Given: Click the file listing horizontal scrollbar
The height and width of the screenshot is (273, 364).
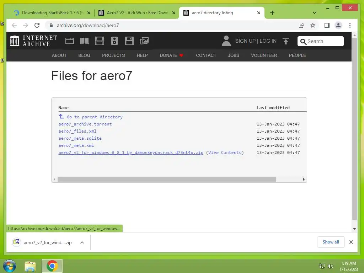Looking at the screenshot, I should pyautogui.click(x=167, y=179).
